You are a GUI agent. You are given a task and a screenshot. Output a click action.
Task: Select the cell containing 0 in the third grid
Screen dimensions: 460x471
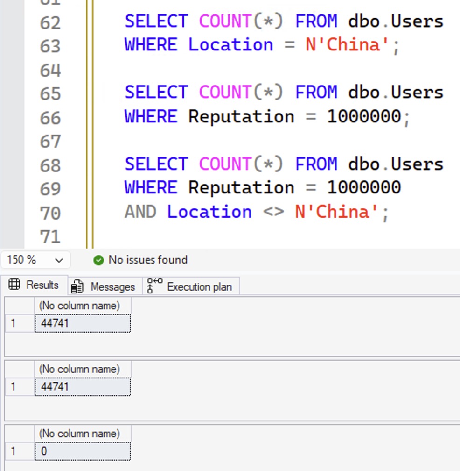(x=83, y=451)
